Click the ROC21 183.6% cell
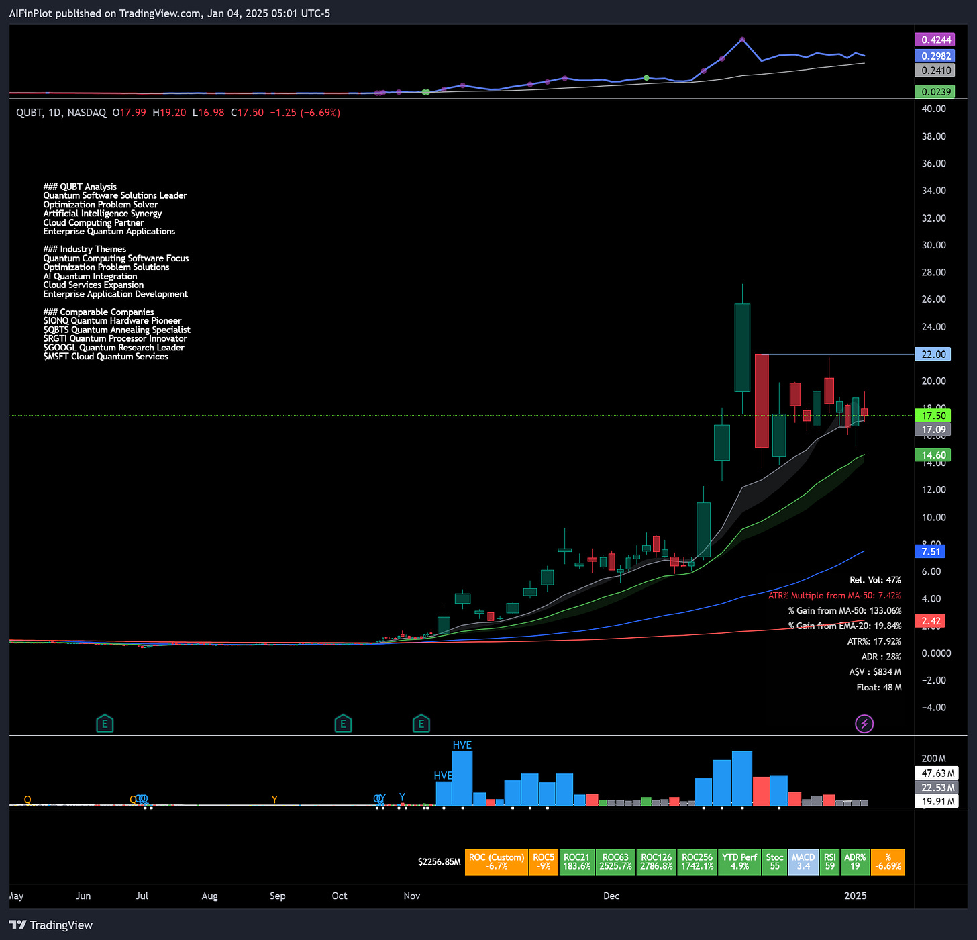Viewport: 977px width, 940px height. tap(577, 862)
